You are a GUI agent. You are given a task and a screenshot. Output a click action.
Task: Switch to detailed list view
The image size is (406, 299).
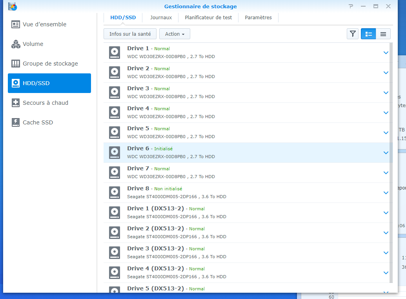[368, 34]
